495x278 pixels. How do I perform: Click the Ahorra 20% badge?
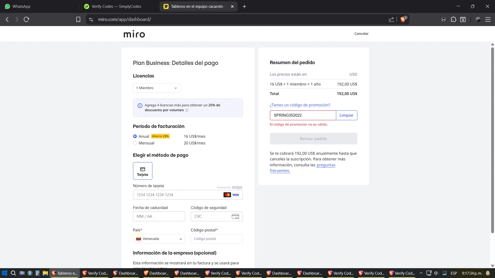coord(160,136)
